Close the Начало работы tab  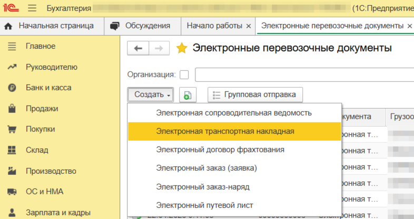click(x=248, y=26)
